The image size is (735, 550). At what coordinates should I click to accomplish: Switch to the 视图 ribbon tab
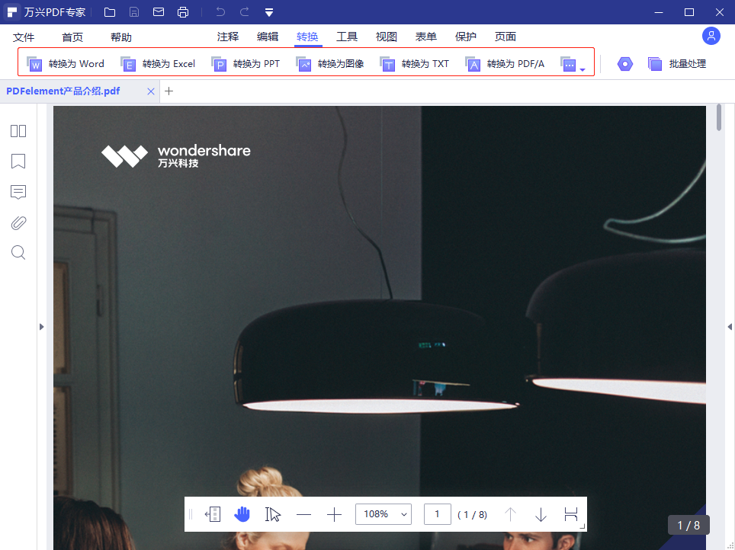386,36
